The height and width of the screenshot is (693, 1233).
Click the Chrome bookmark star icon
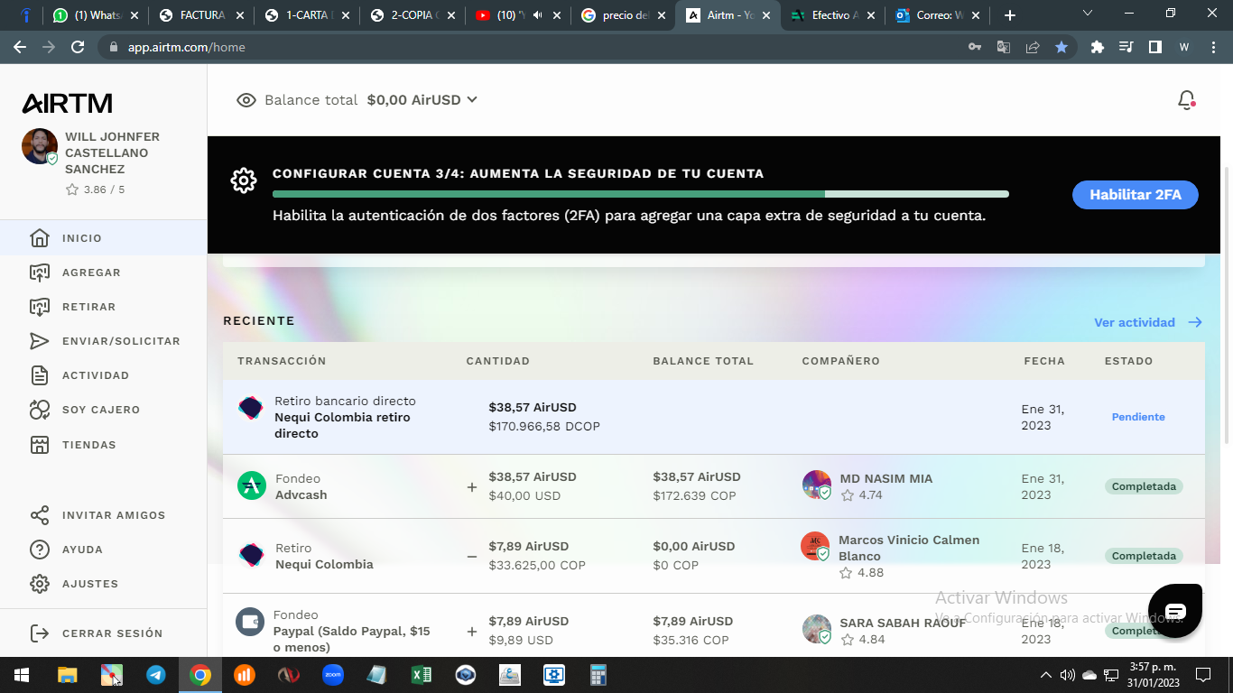[1061, 47]
